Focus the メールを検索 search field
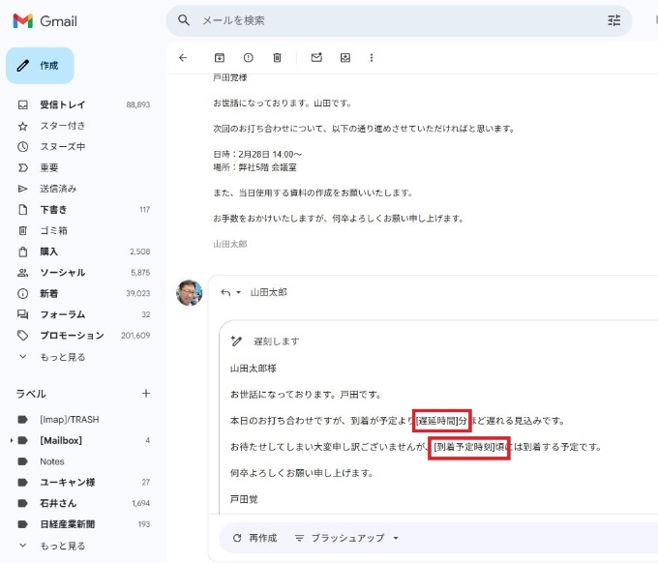658x563 pixels. point(399,20)
